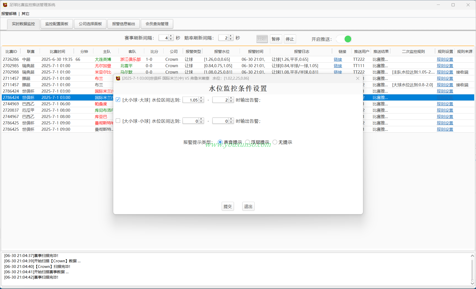Lower 大球 lower bound 1.05 down arrow

point(201,102)
